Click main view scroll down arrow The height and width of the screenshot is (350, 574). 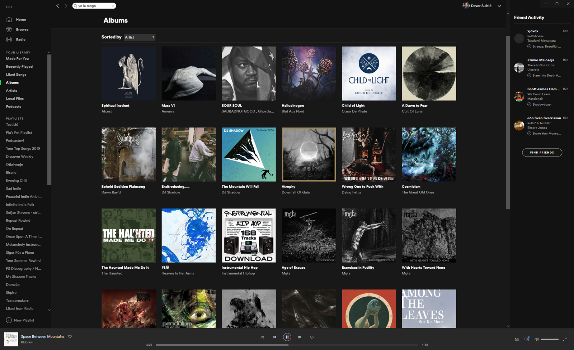[x=508, y=326]
